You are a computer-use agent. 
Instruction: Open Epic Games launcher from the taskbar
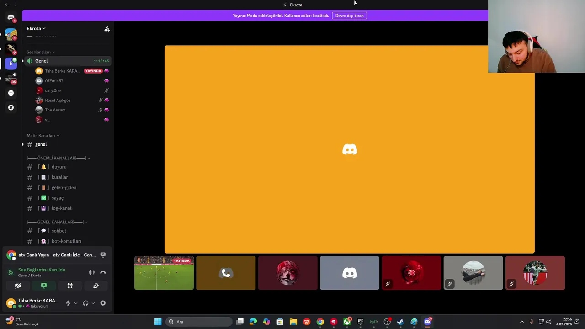pos(360,322)
